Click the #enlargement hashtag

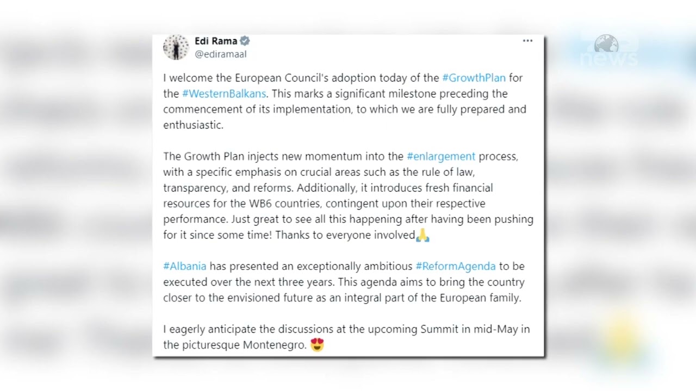point(441,156)
